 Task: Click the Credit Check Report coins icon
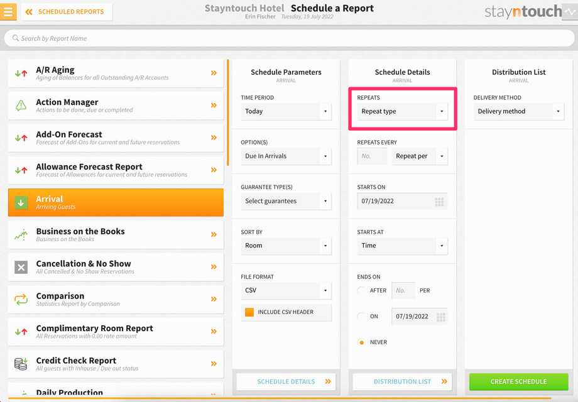[21, 364]
